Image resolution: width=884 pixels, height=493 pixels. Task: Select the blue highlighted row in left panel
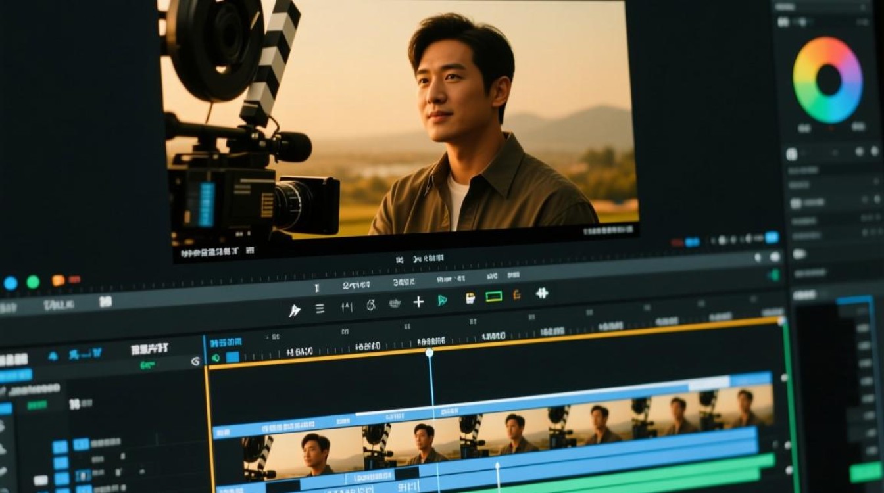(x=16, y=376)
